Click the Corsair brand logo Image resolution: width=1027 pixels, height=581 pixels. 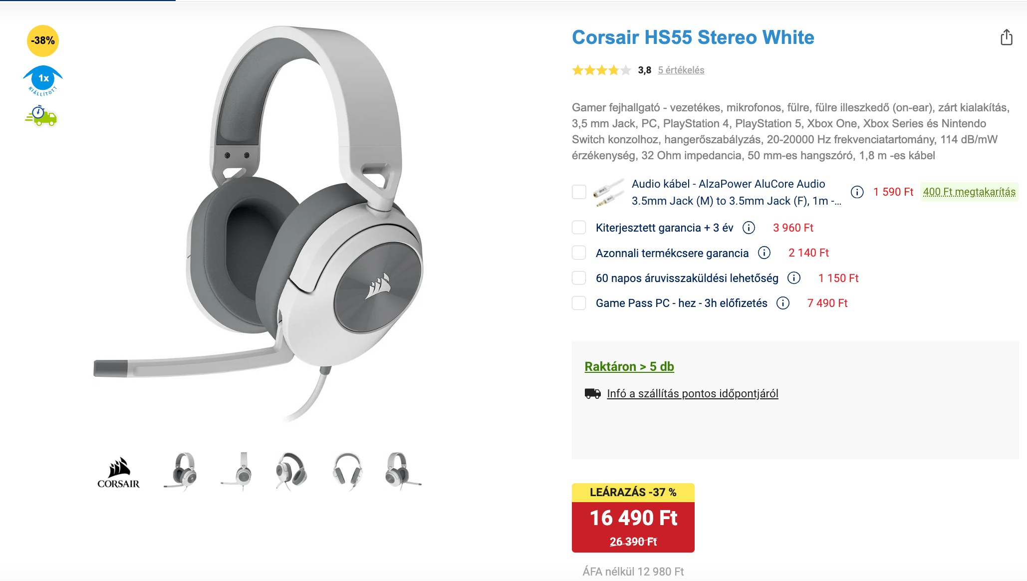click(118, 472)
